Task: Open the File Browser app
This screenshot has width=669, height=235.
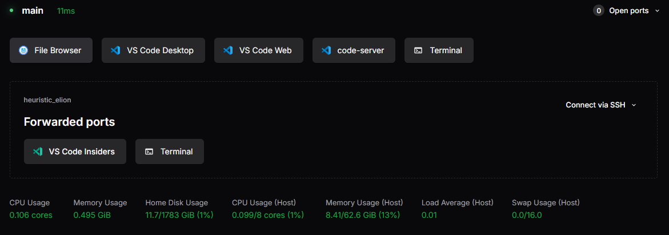Action: click(51, 50)
